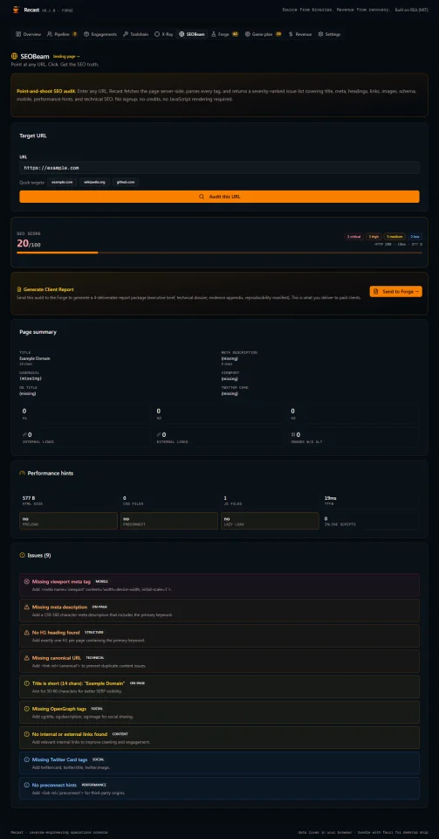Click the 577 B HTML size value
Viewport: 439px width, 839px height.
[x=29, y=498]
